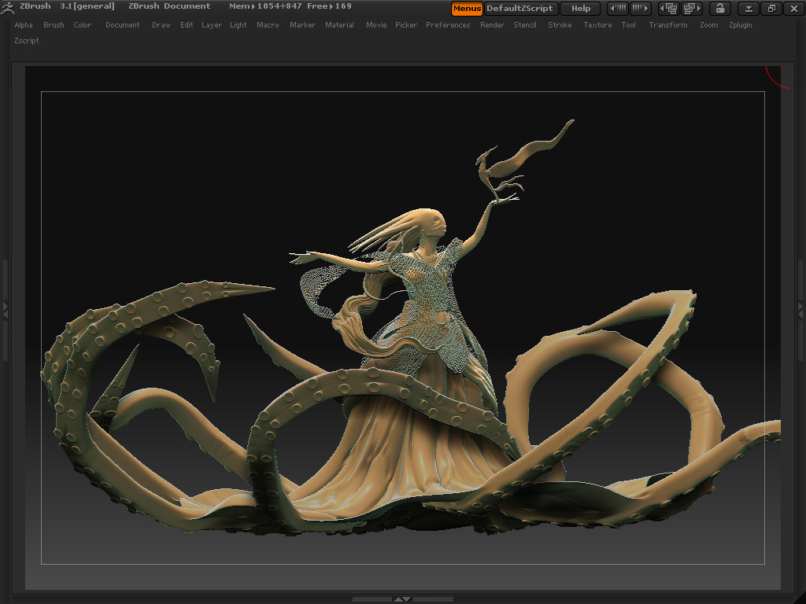Restore down the ZBrush window
The width and height of the screenshot is (806, 604).
tap(771, 9)
